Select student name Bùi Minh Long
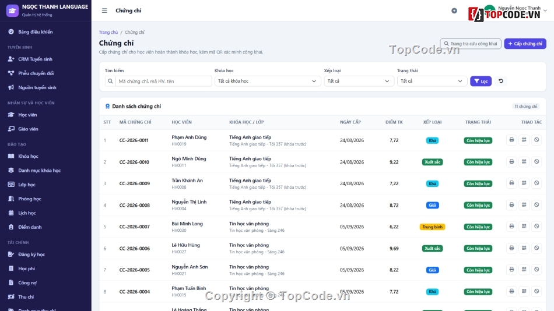Image resolution: width=554 pixels, height=311 pixels. click(x=187, y=224)
